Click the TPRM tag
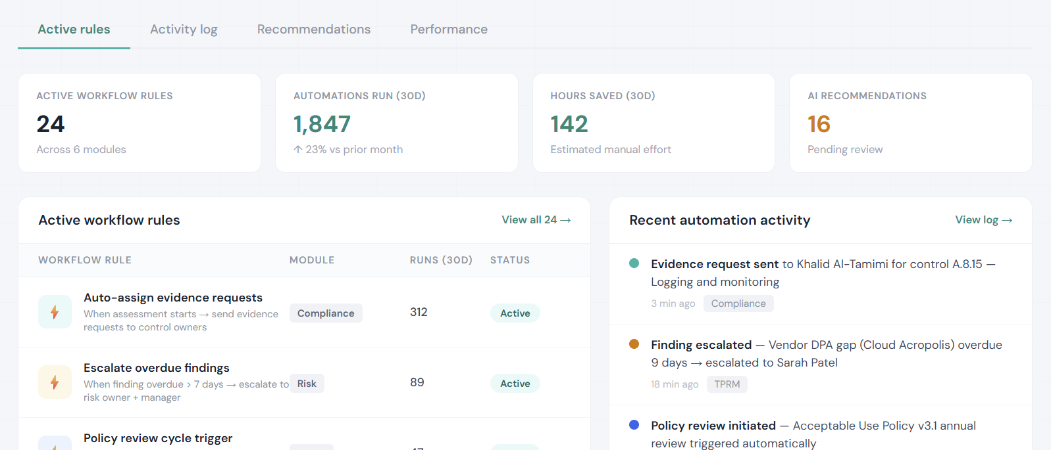 tap(727, 384)
